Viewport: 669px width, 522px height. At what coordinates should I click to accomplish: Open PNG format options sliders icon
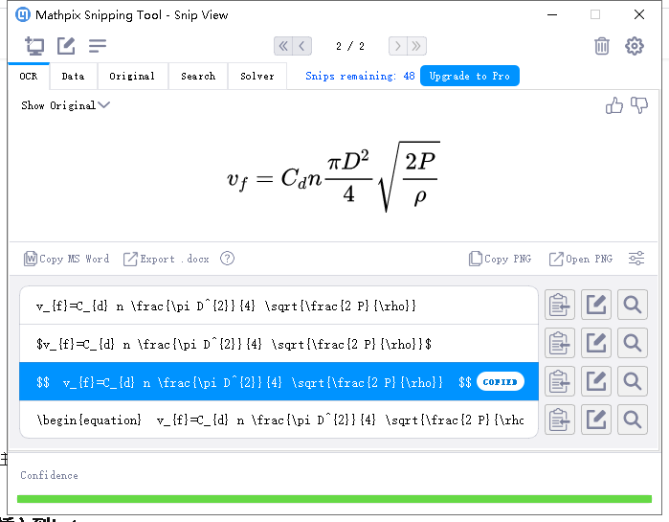coord(636,259)
